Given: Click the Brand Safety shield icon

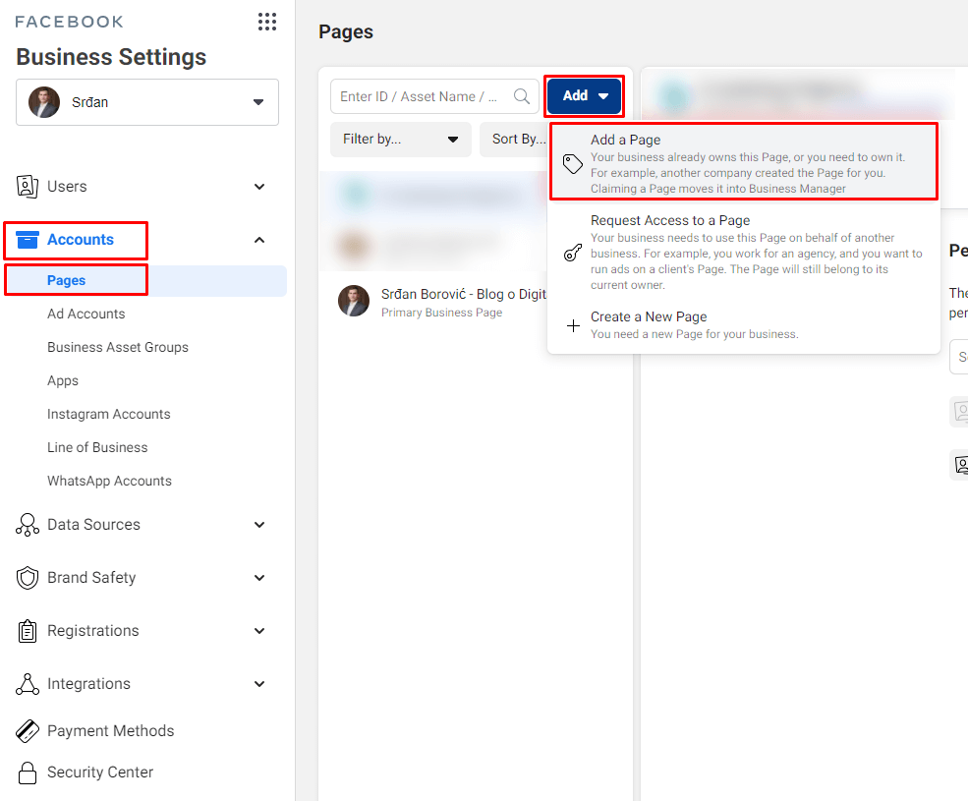Looking at the screenshot, I should coord(28,578).
